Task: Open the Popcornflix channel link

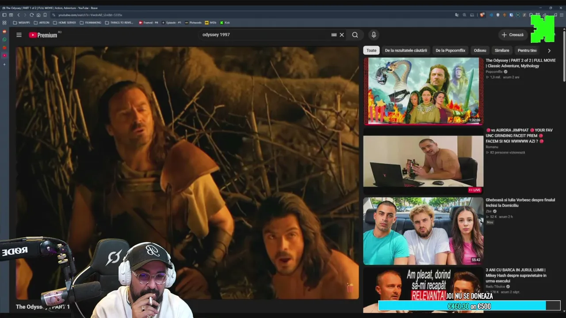Action: tap(494, 72)
